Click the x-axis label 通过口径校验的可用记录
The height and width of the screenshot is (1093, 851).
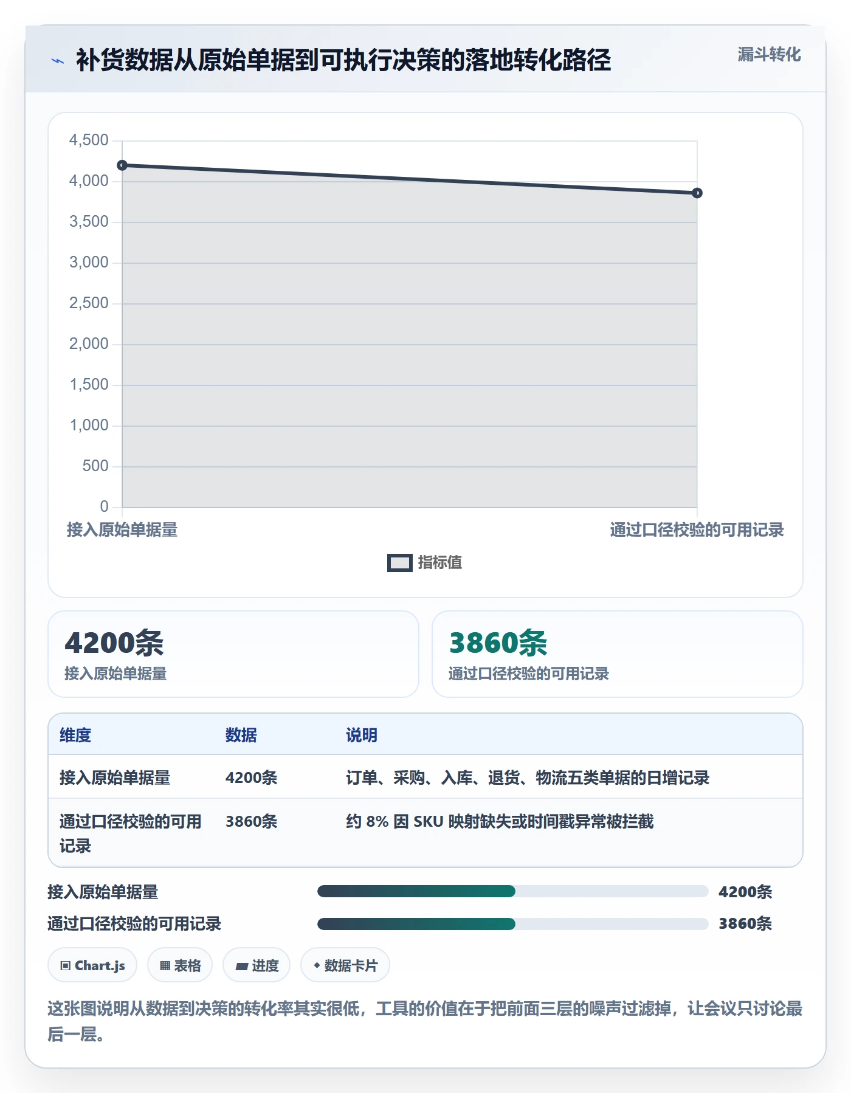697,530
